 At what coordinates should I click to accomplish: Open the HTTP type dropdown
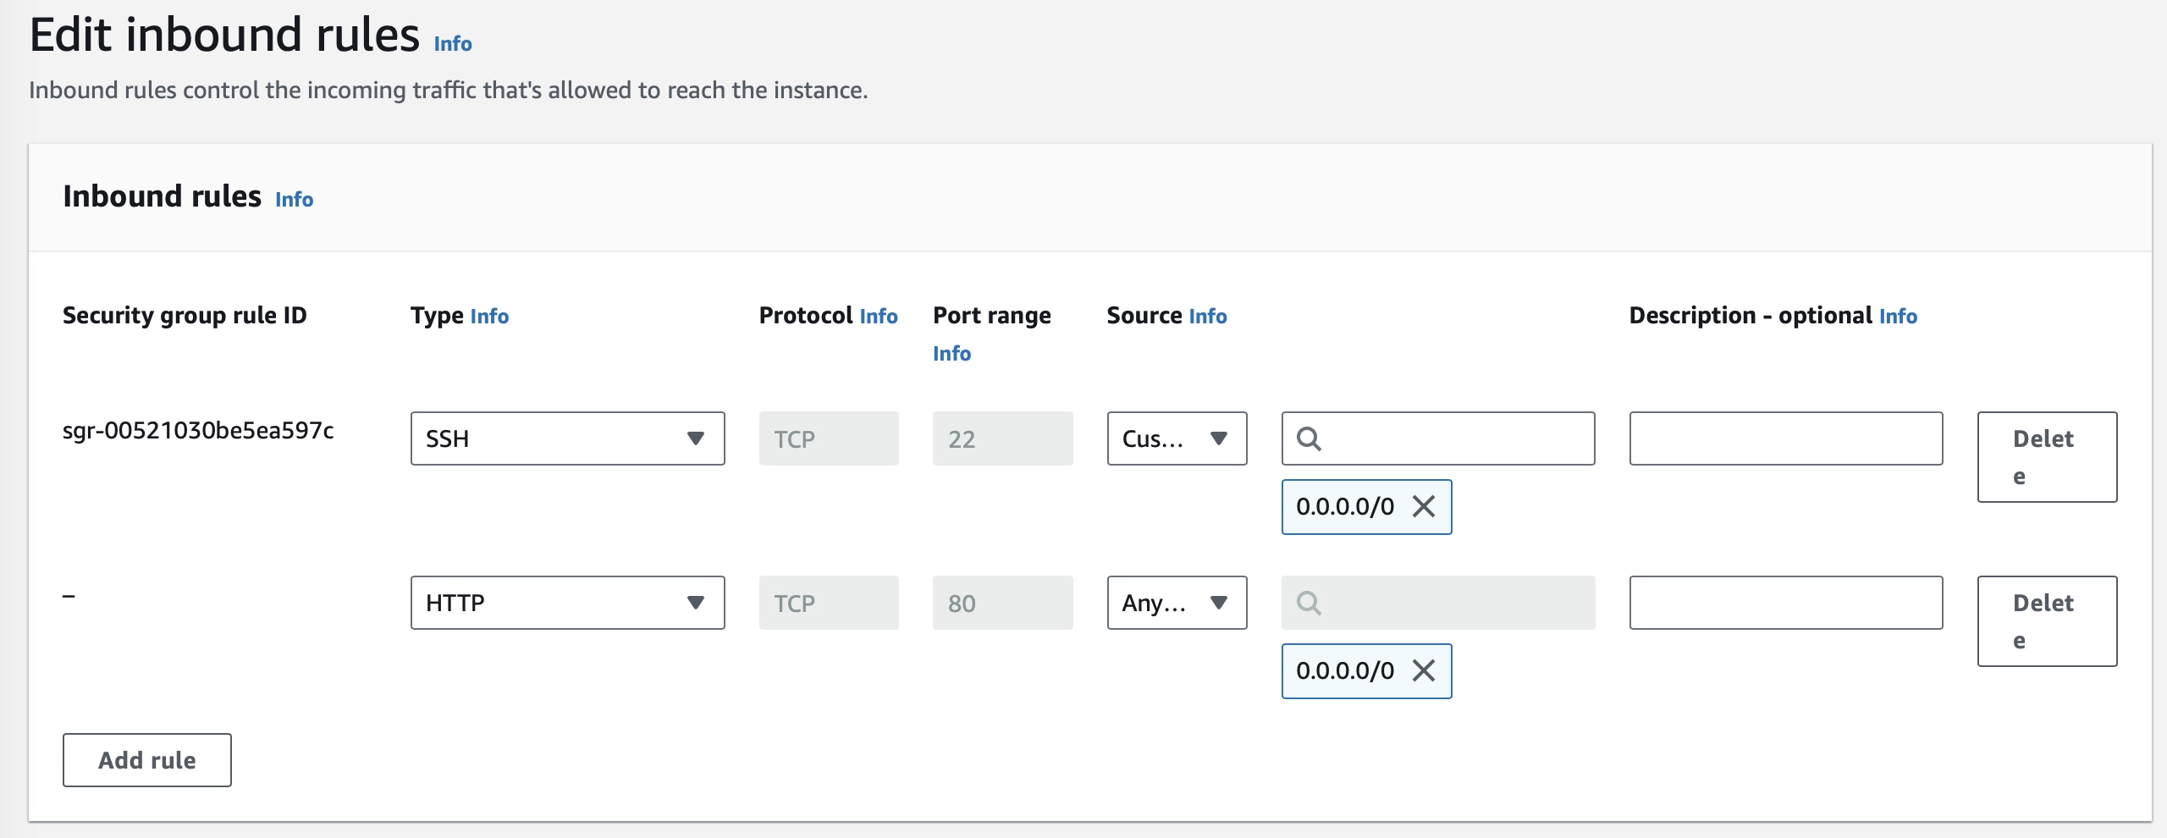[567, 603]
